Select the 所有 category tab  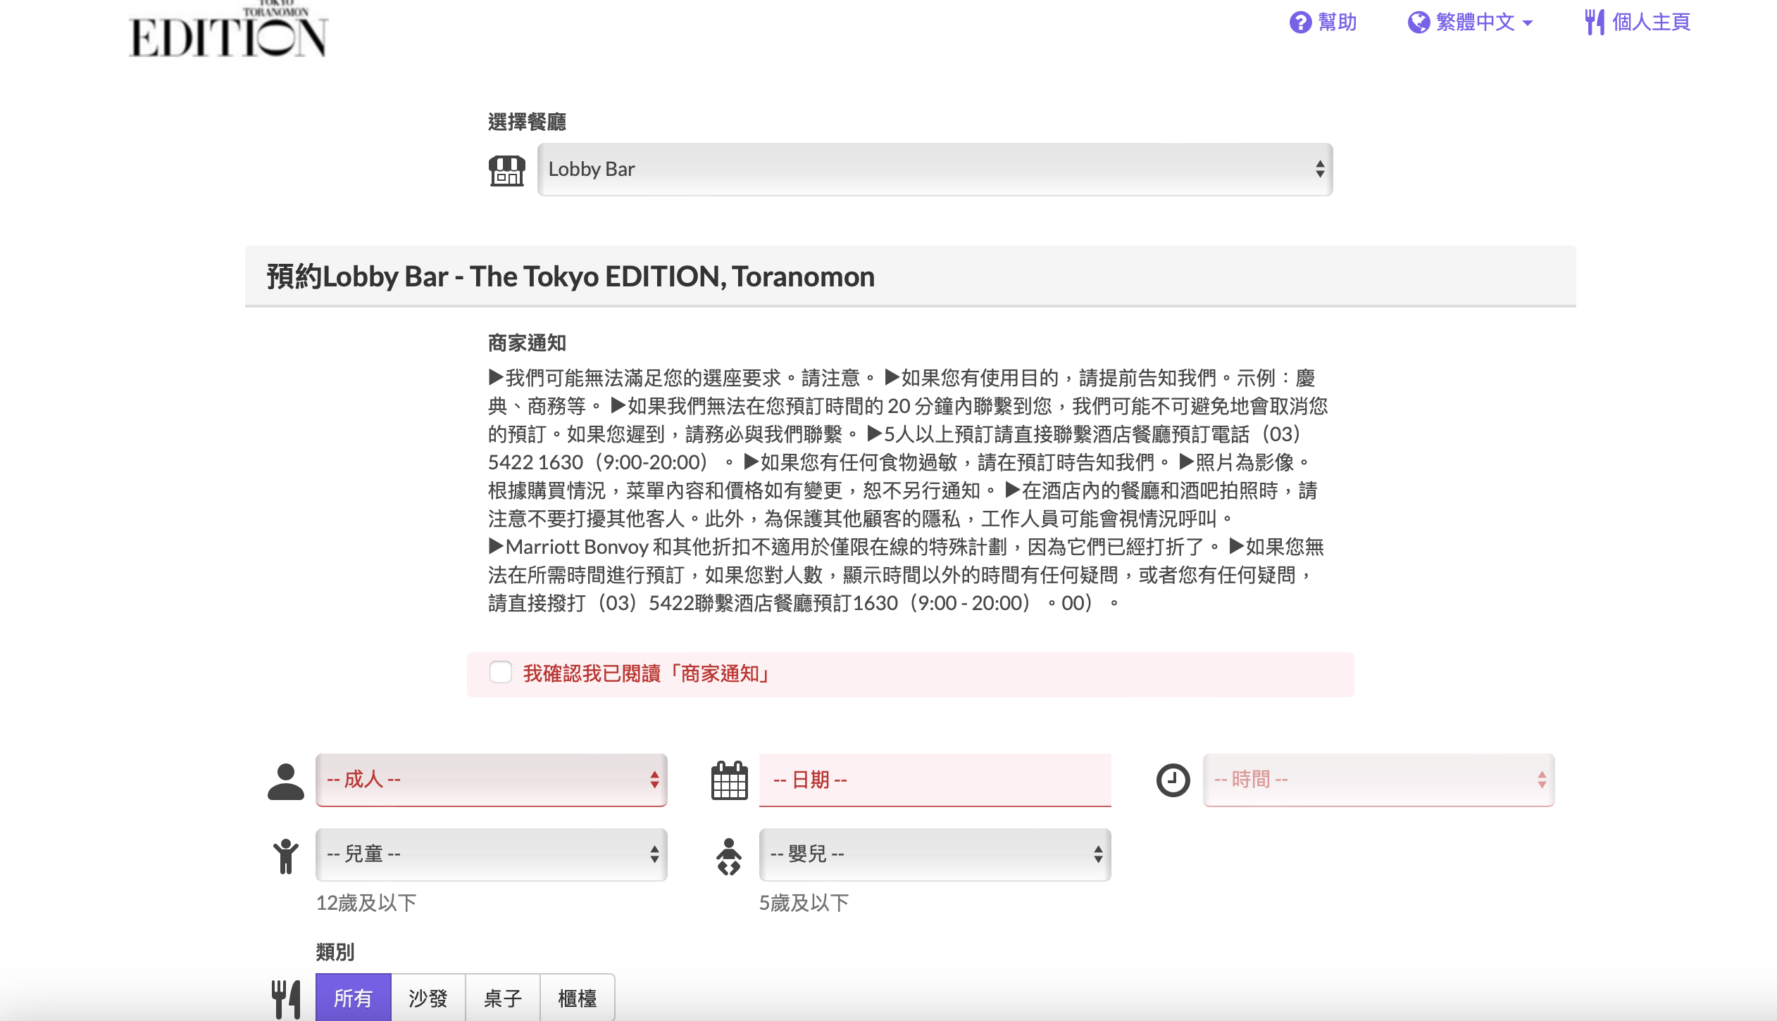(354, 998)
